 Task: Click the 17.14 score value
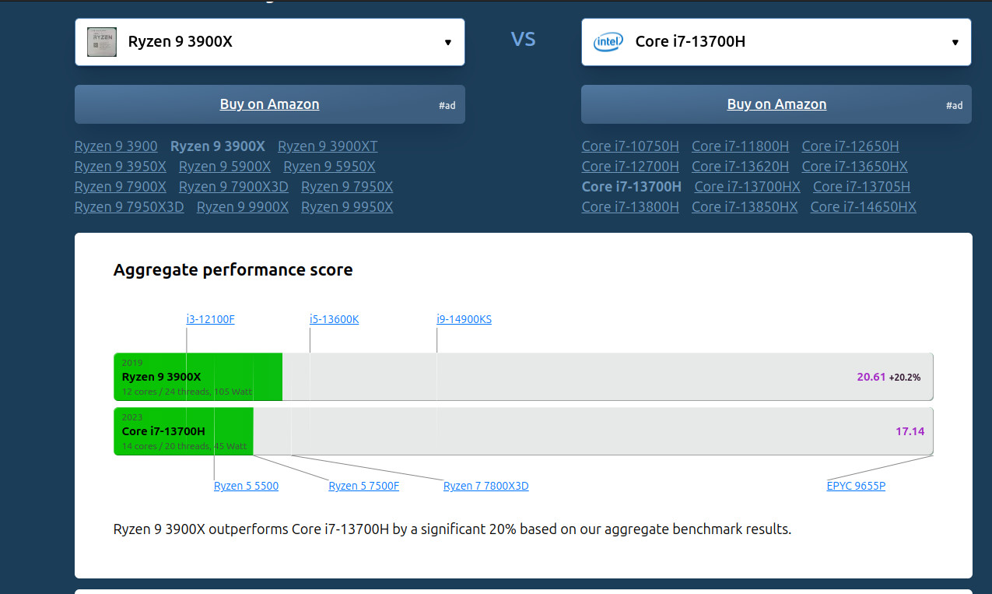tap(910, 431)
